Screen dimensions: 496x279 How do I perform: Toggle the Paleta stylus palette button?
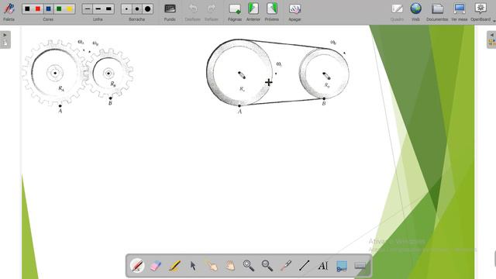pos(9,12)
